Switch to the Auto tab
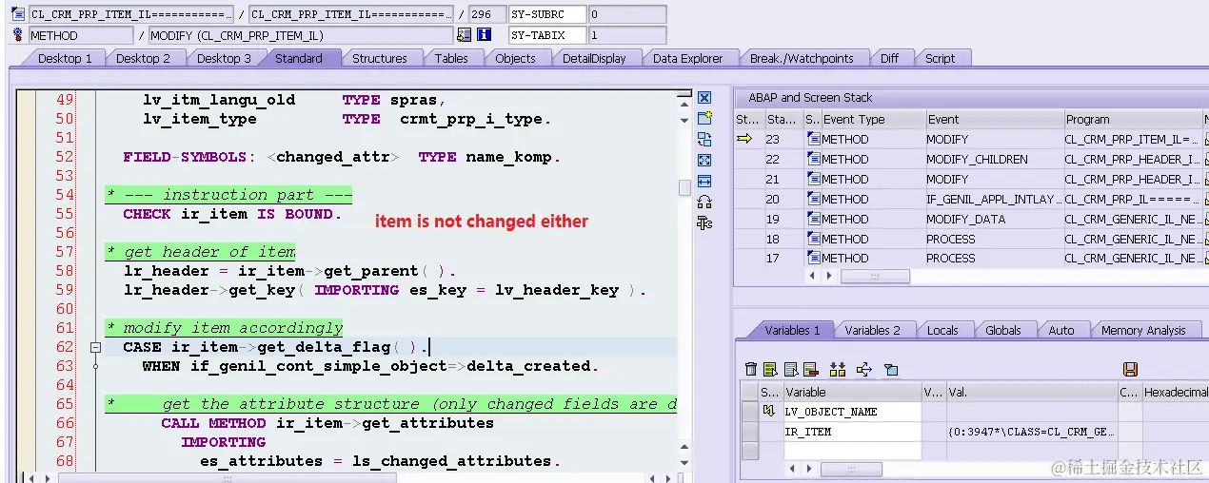 1060,330
